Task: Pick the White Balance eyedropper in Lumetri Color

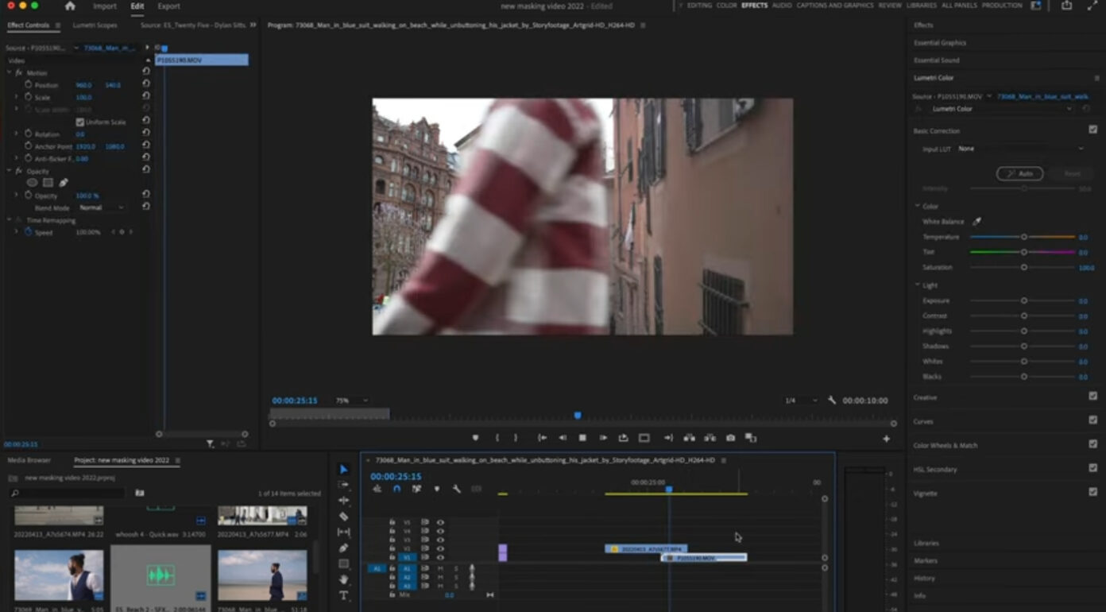Action: click(x=977, y=221)
